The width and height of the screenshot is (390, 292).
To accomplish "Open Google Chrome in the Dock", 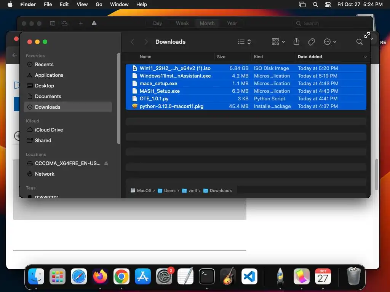I will (121, 276).
